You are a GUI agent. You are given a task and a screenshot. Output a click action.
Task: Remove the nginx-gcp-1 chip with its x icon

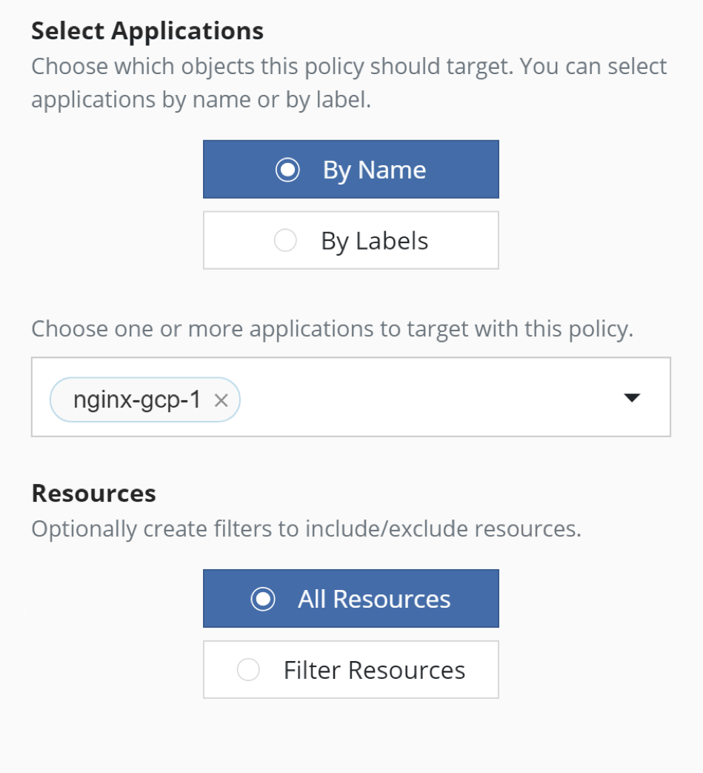pos(221,400)
